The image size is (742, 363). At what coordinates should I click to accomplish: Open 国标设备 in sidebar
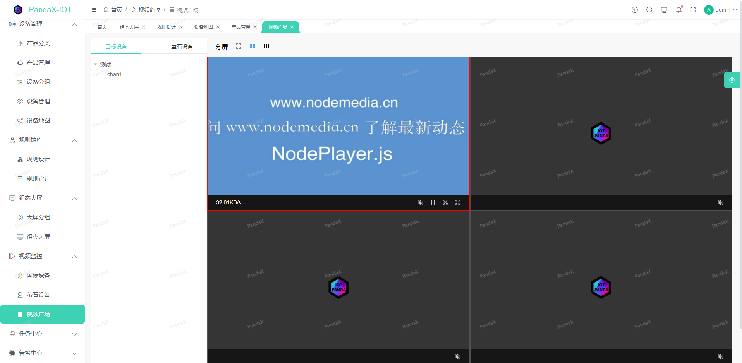tap(43, 276)
